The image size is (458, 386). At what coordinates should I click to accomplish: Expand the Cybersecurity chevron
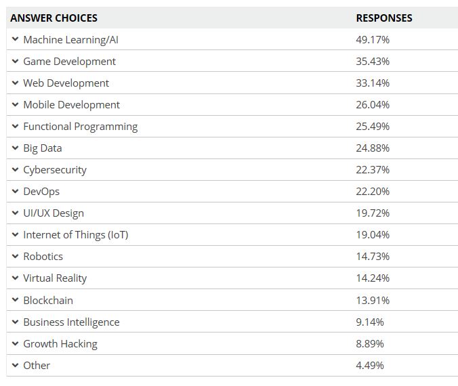click(15, 169)
